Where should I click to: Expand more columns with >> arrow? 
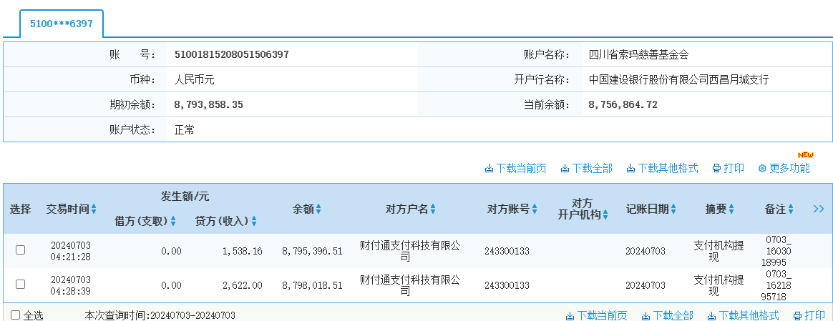819,209
